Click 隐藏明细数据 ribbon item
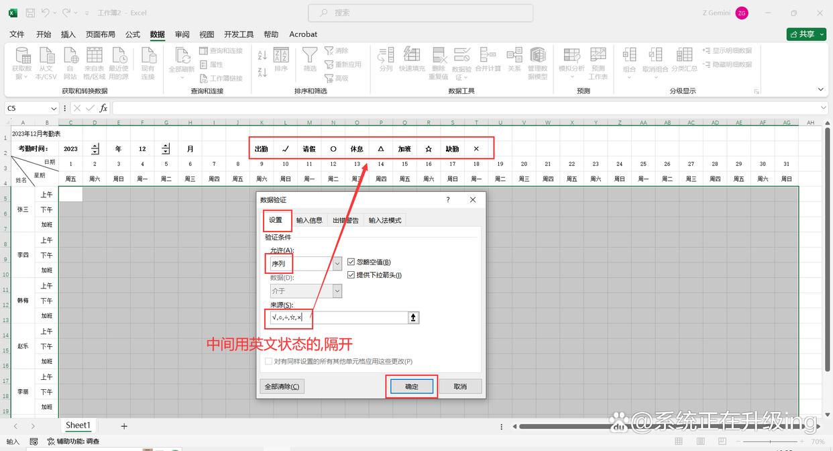 (x=727, y=64)
